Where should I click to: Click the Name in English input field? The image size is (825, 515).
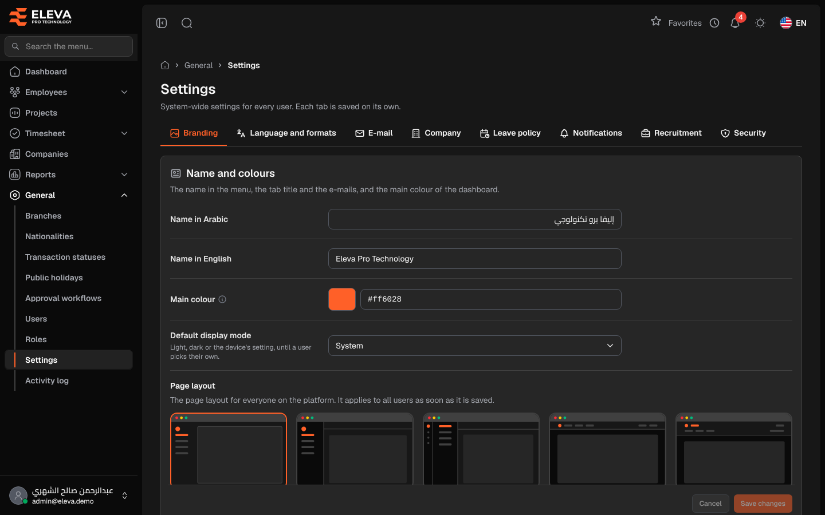click(475, 259)
